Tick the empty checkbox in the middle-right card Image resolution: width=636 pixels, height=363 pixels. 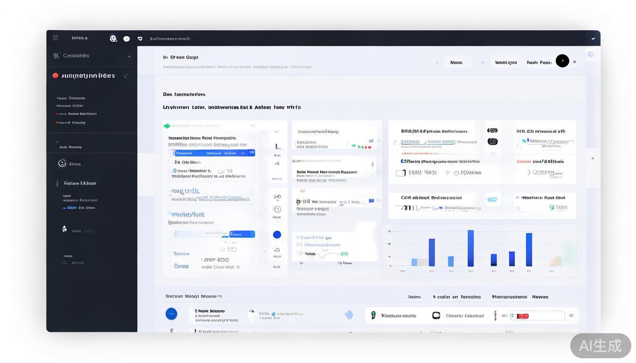(x=400, y=173)
